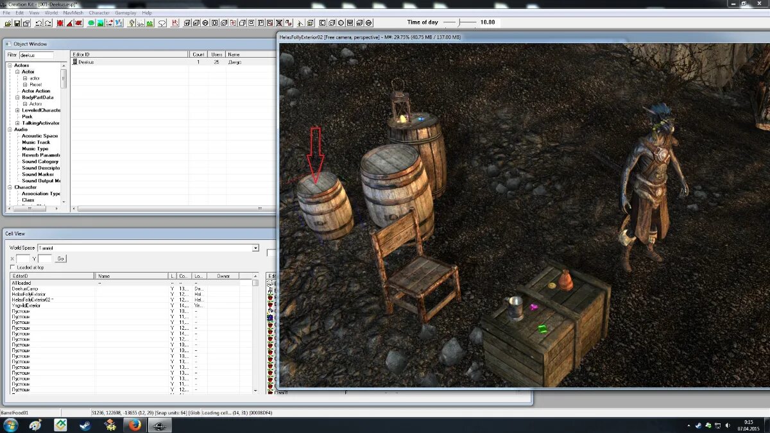Open the Edit menu
Screen dimensions: 770x433
20,13
